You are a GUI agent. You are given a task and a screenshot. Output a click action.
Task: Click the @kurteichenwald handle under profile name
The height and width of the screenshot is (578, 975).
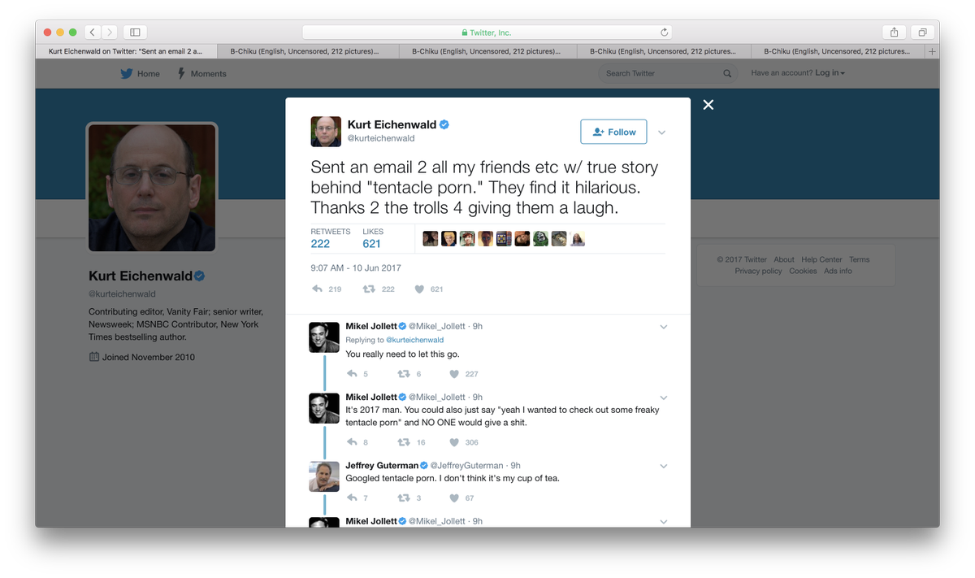click(x=122, y=294)
